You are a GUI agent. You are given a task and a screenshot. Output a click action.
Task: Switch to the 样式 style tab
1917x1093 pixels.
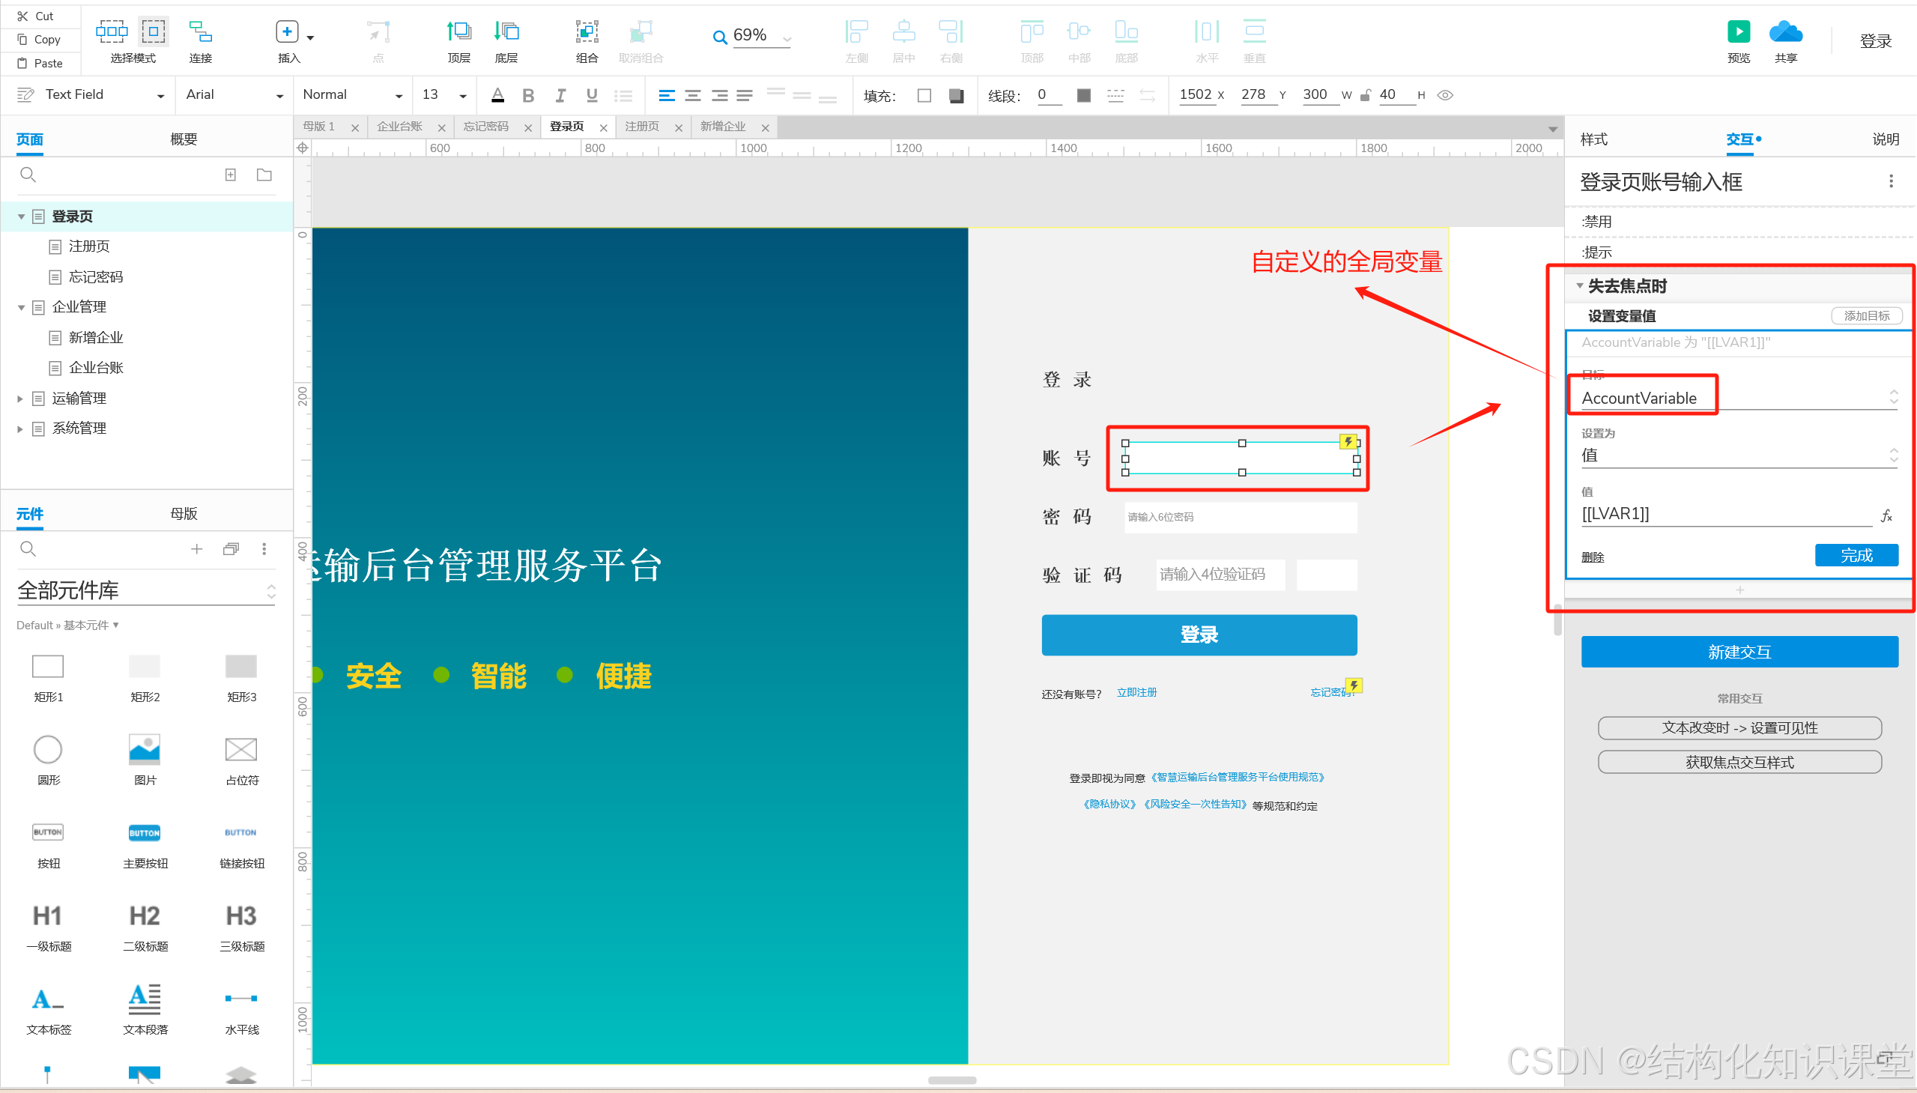point(1593,139)
